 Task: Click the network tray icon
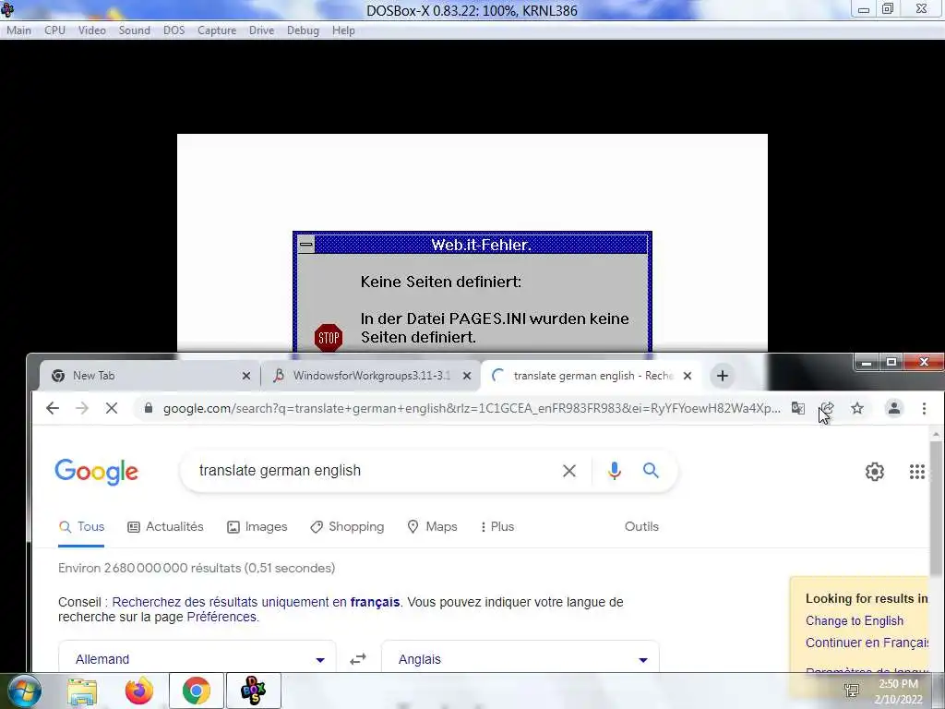click(852, 691)
